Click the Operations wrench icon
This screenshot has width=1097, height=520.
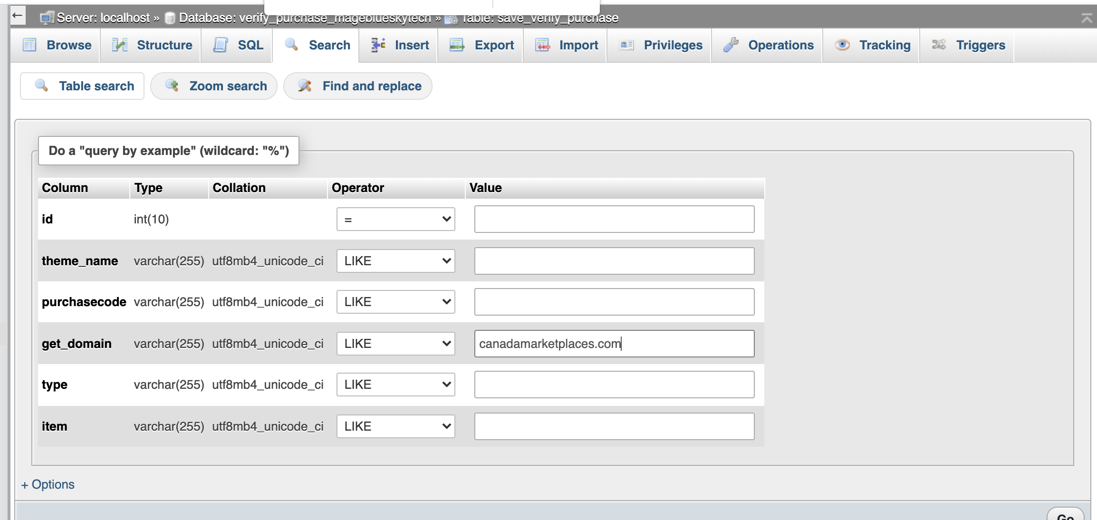(731, 45)
